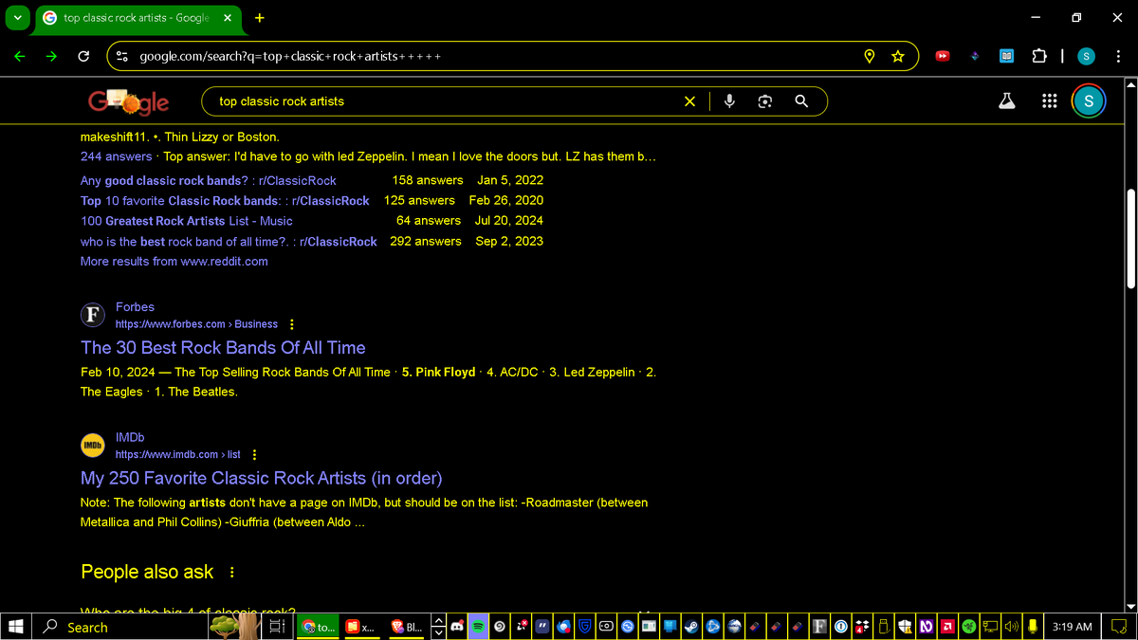Open Steam from the taskbar tray
Viewport: 1138px width, 640px height.
[x=690, y=627]
